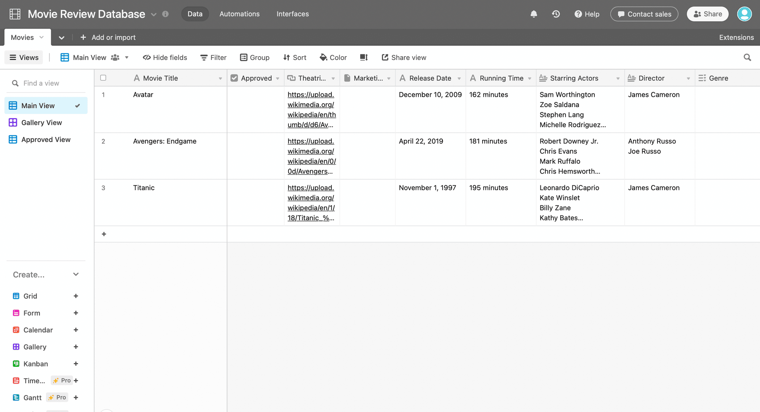Toggle the select-all rows checkbox
760x412 pixels.
pos(103,78)
